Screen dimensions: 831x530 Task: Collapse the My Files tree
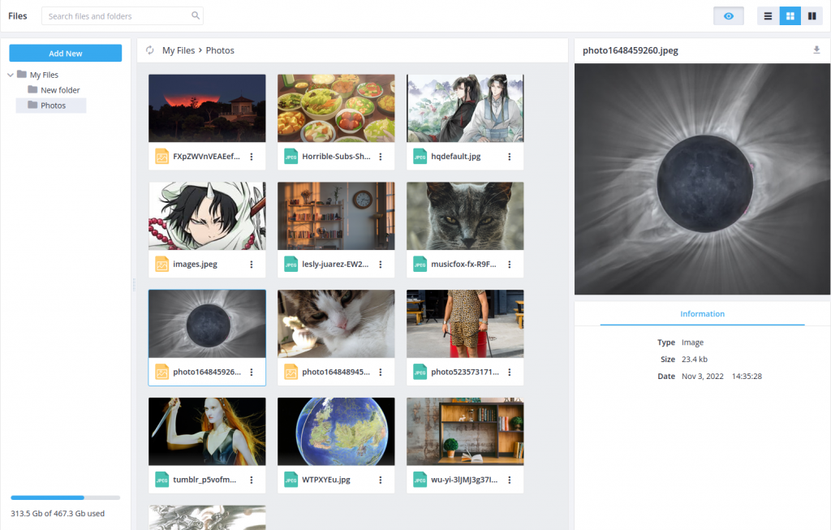[8, 74]
